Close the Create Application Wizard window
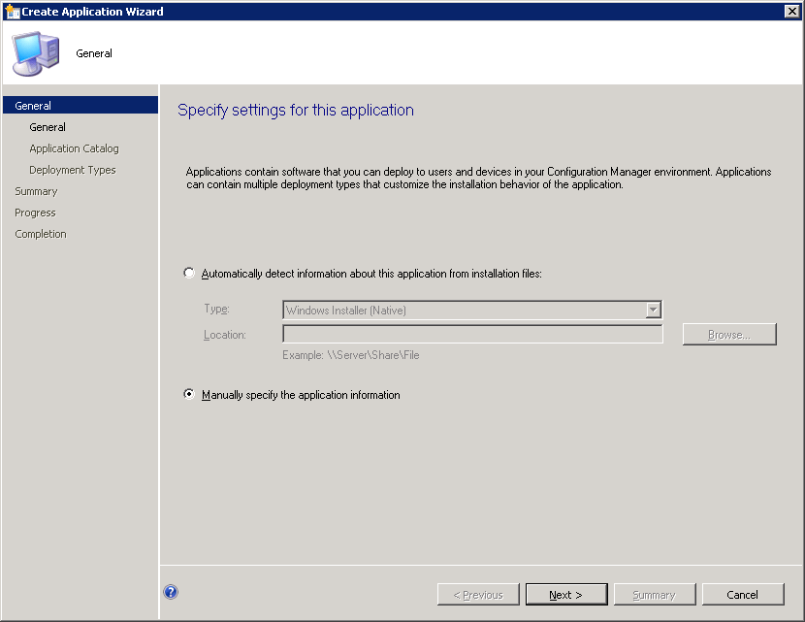The image size is (805, 622). click(x=791, y=12)
